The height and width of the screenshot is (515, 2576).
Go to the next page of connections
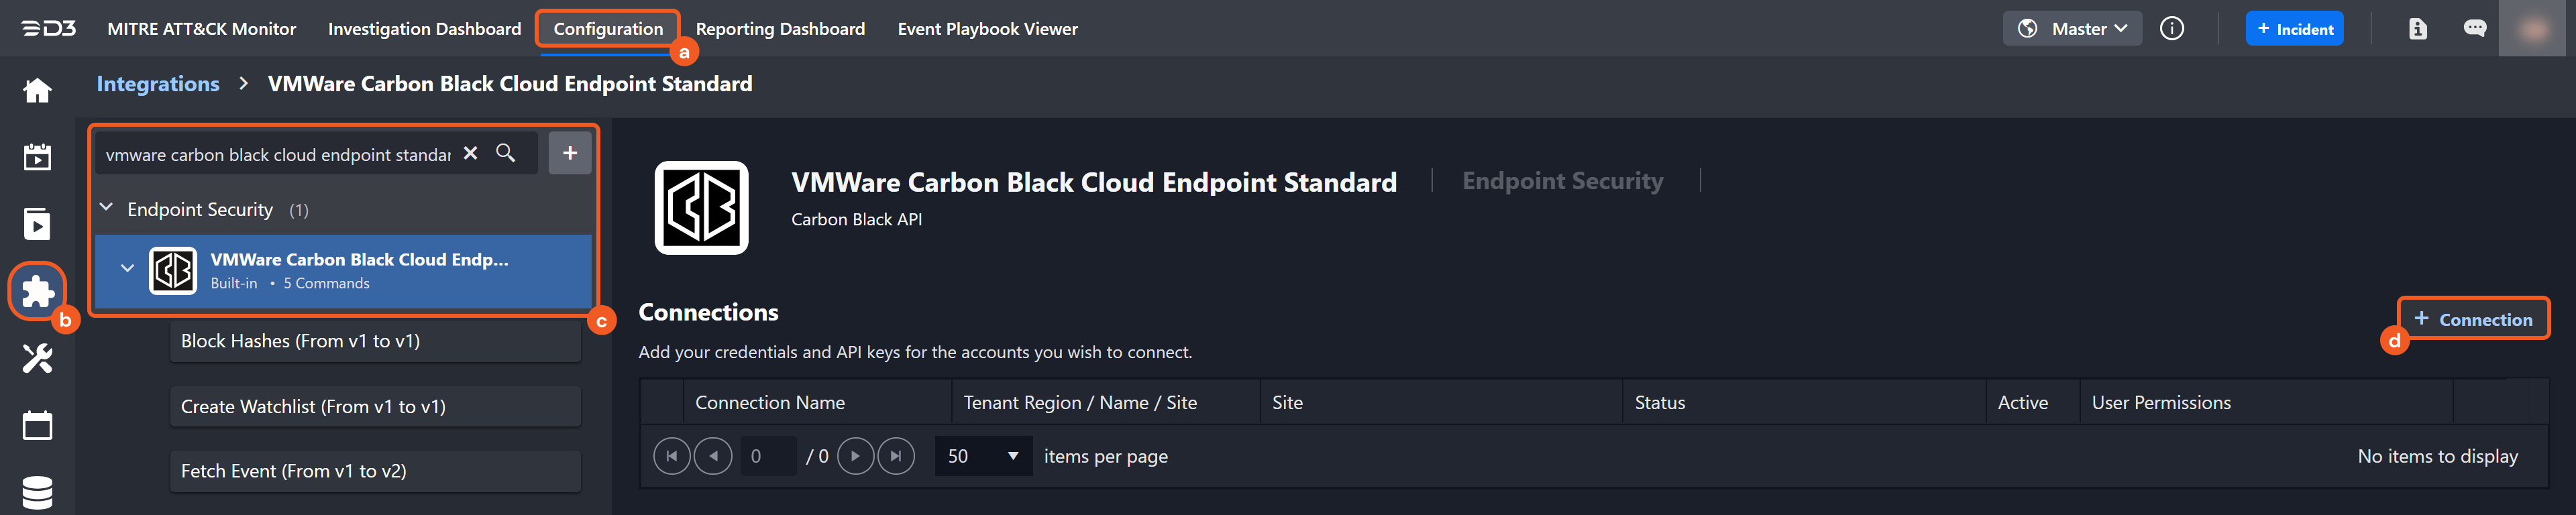tap(855, 456)
